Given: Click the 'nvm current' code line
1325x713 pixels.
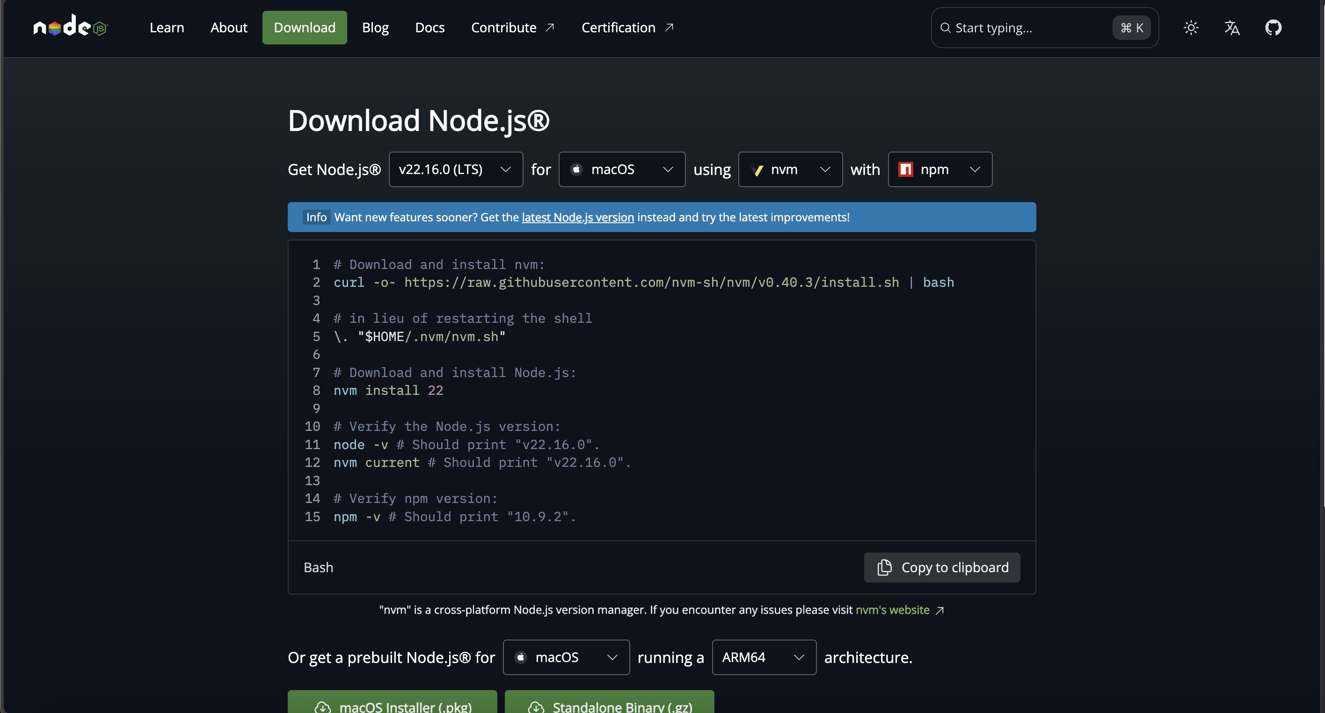Looking at the screenshot, I should [x=482, y=463].
